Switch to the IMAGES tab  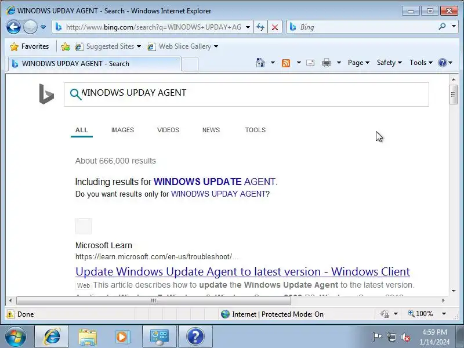[122, 130]
